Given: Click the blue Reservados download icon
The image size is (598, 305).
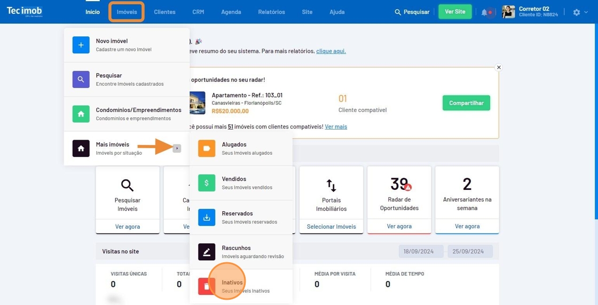Looking at the screenshot, I should click(207, 218).
